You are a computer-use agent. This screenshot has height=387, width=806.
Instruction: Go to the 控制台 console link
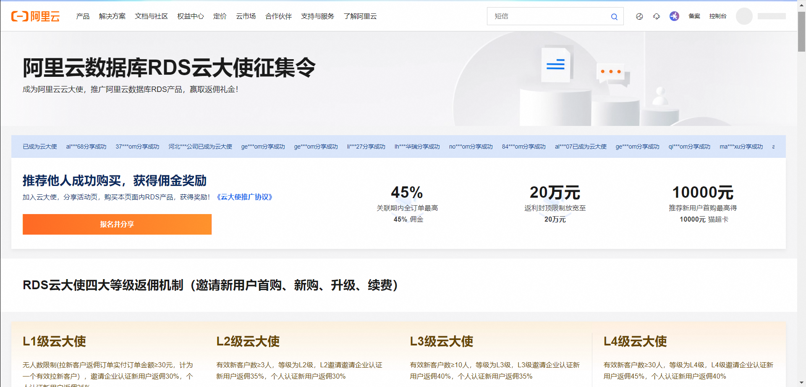click(x=718, y=16)
